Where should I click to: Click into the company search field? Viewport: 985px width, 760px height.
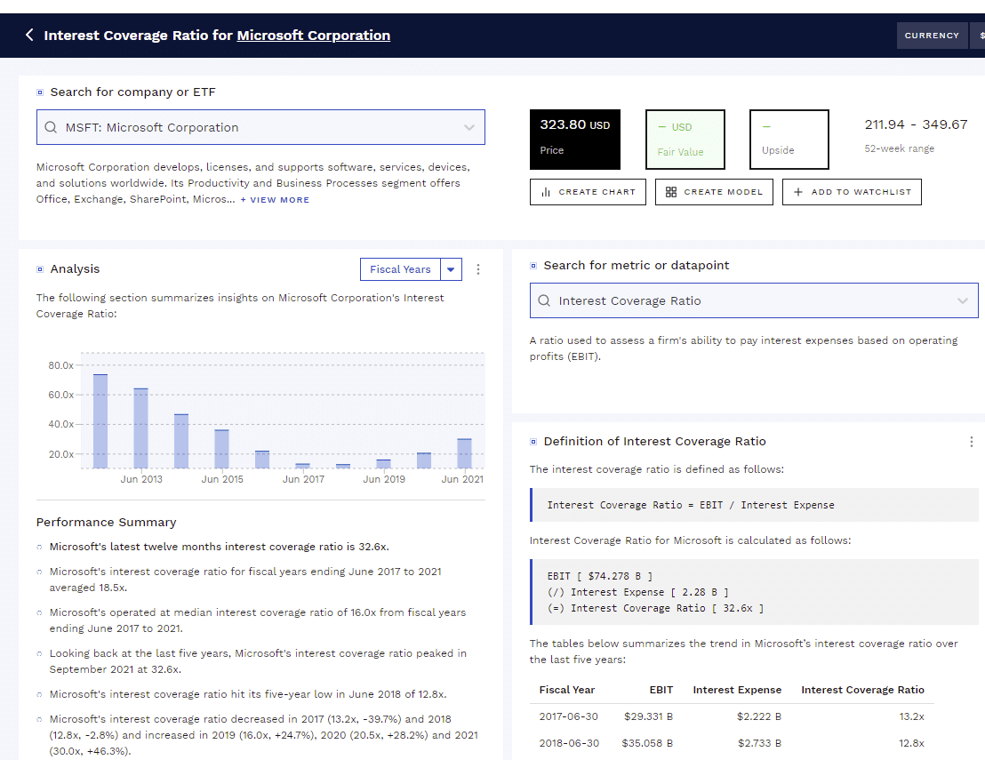[x=258, y=128]
